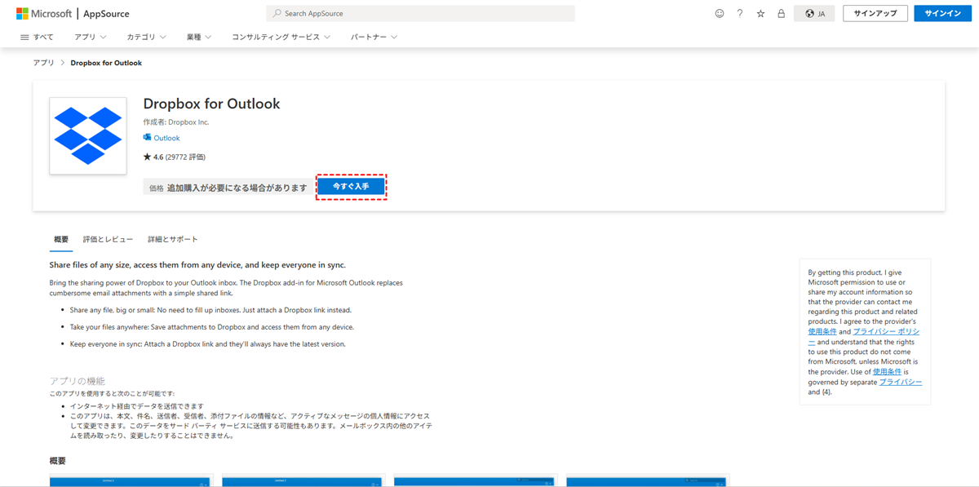Open the AppSource home link
The width and height of the screenshot is (979, 487).
(106, 14)
